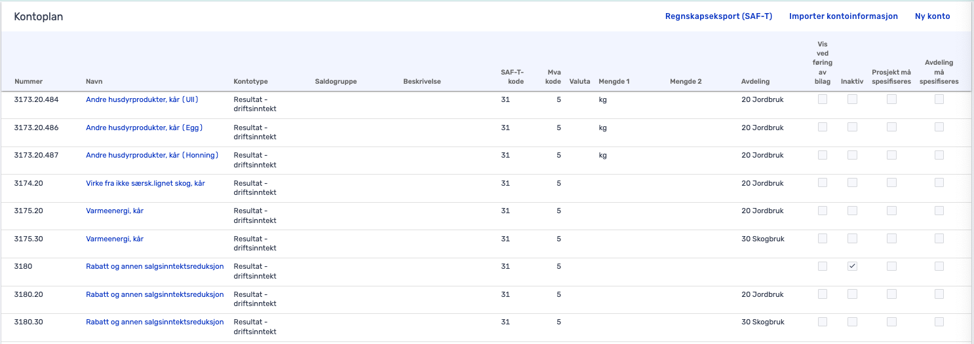Click the Mva kode column header
Image resolution: width=974 pixels, height=344 pixels.
coord(553,77)
